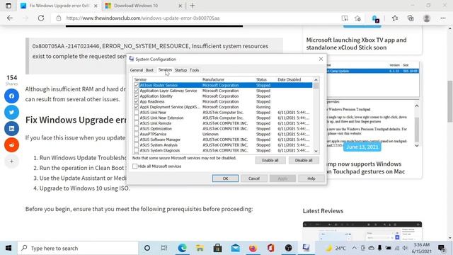Click the browser page vertical scrollbar

point(450,101)
